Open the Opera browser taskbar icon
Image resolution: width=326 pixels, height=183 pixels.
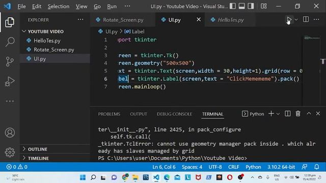tap(230, 177)
